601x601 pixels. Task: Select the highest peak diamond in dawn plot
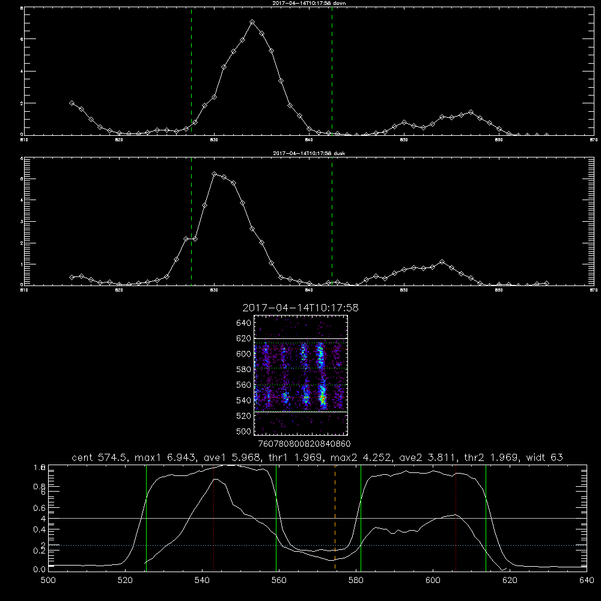point(252,22)
